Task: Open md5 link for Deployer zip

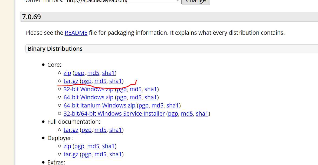Action: tap(93, 146)
